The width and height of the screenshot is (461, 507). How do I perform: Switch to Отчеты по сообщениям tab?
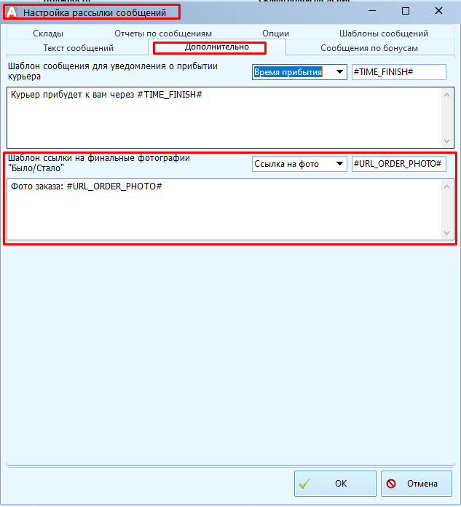coord(162,34)
